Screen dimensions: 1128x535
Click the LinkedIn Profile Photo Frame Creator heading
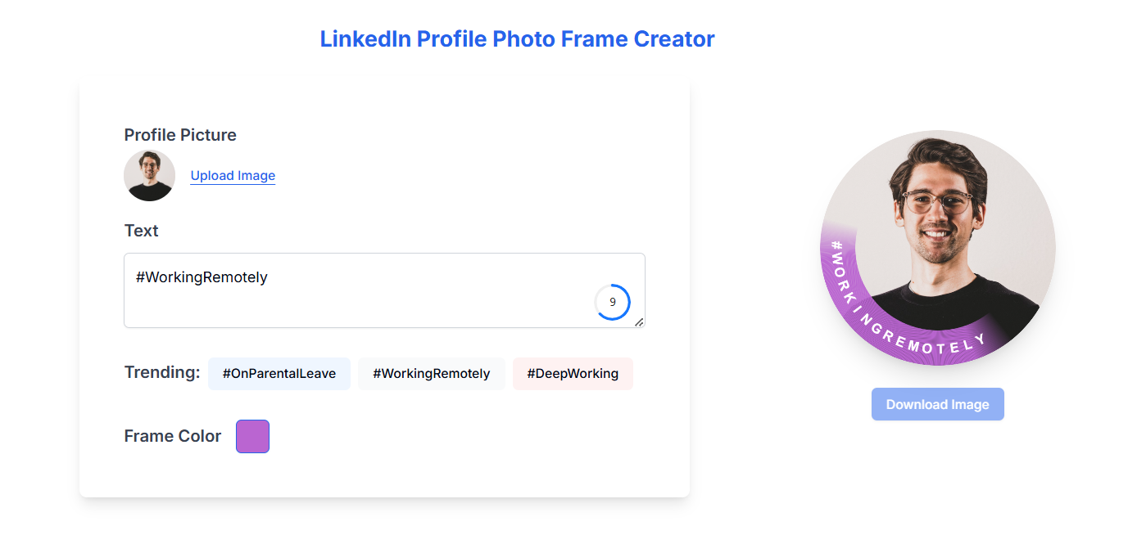[x=517, y=38]
